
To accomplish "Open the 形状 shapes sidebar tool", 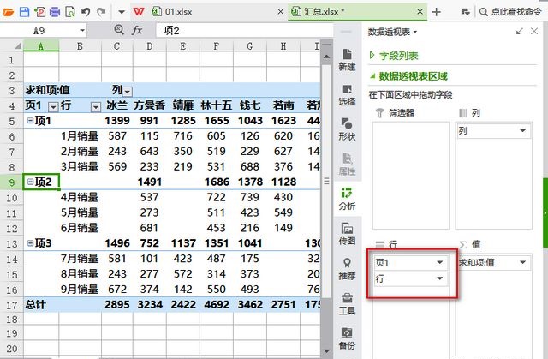I will click(x=347, y=128).
